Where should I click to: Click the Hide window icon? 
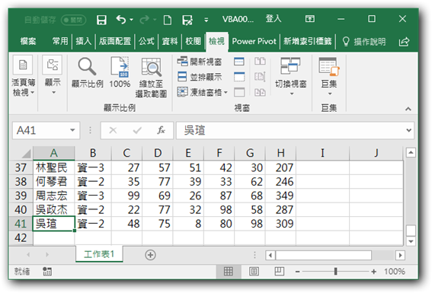tap(239, 77)
